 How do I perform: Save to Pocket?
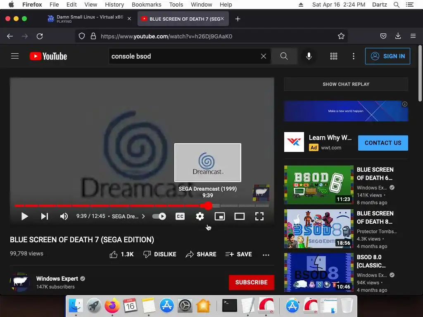[383, 36]
